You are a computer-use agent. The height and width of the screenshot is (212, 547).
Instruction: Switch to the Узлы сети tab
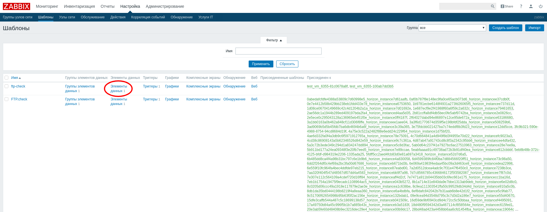[67, 17]
